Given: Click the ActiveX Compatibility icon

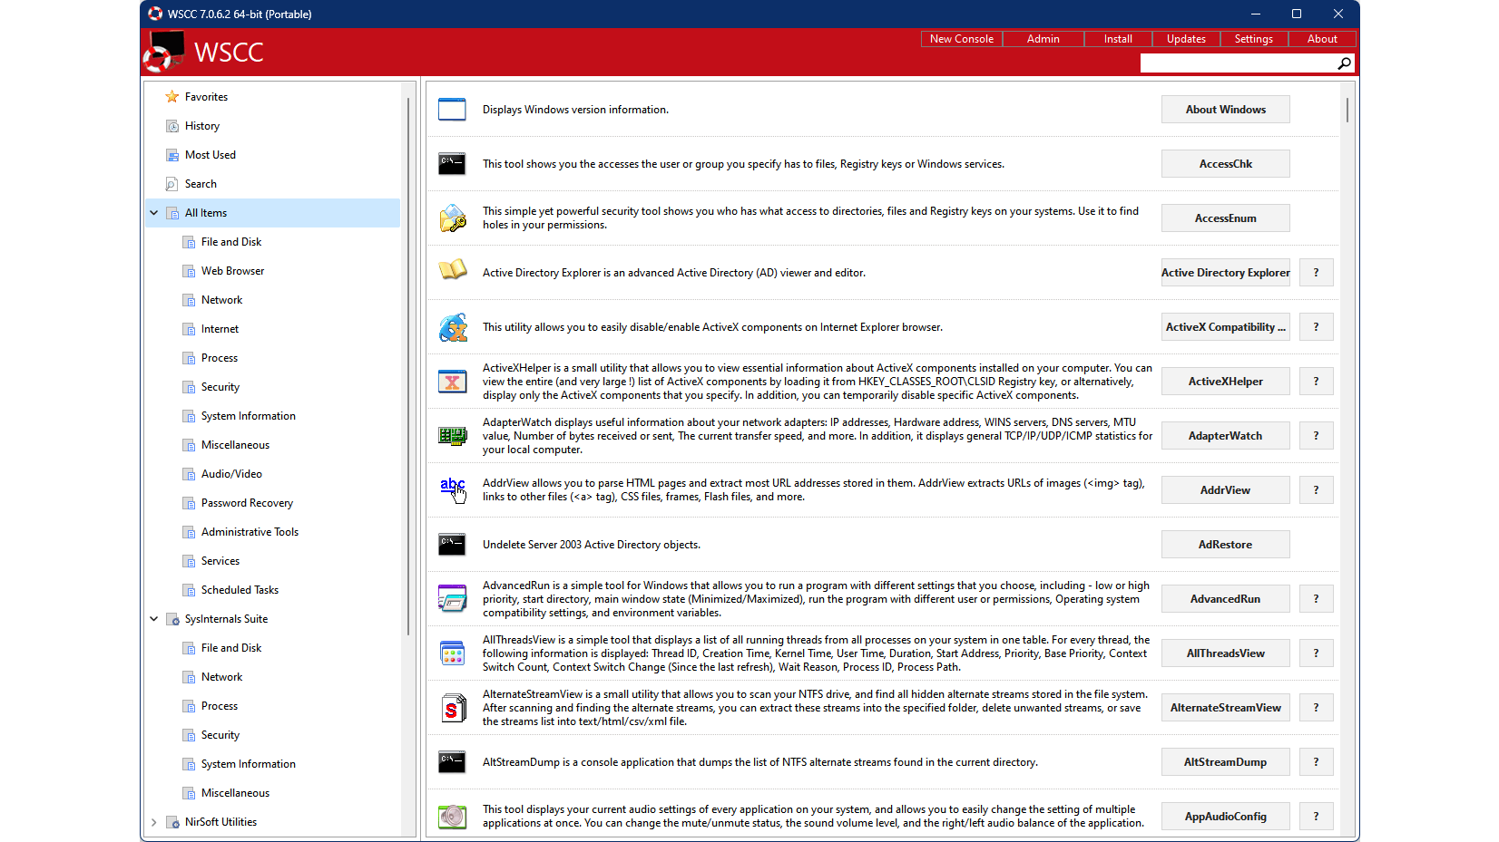Looking at the screenshot, I should coord(452,327).
